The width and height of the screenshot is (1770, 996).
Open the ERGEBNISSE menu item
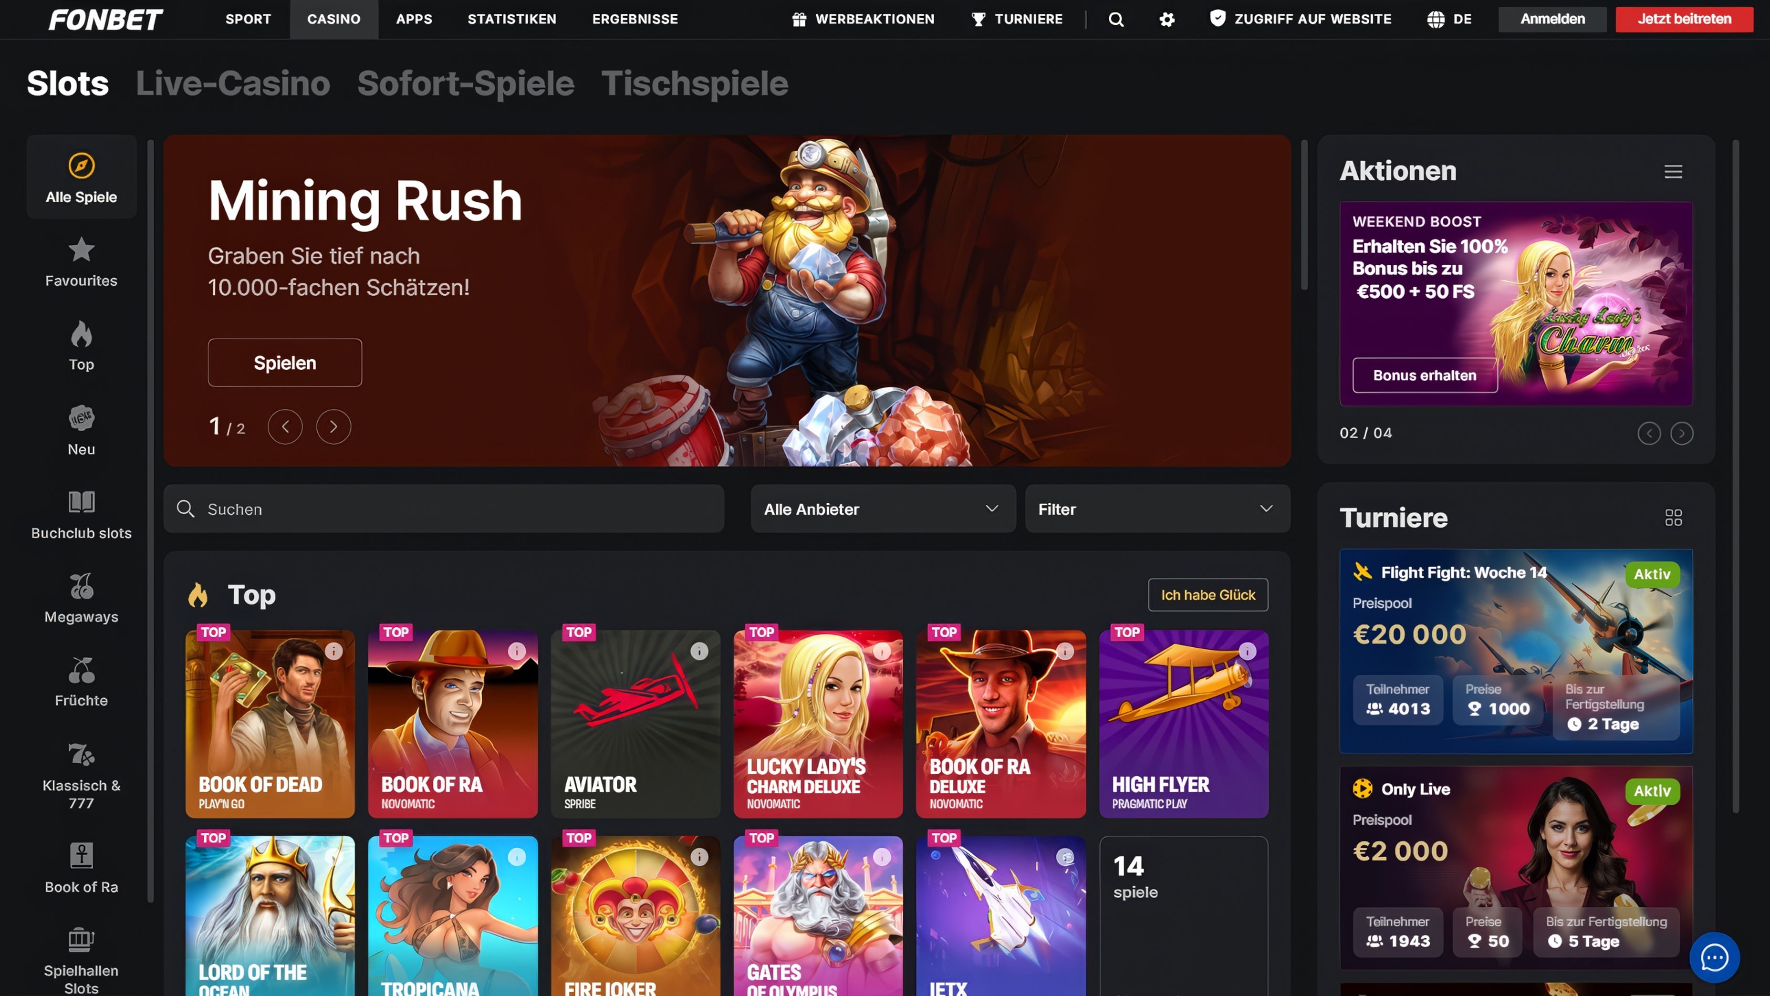tap(635, 19)
